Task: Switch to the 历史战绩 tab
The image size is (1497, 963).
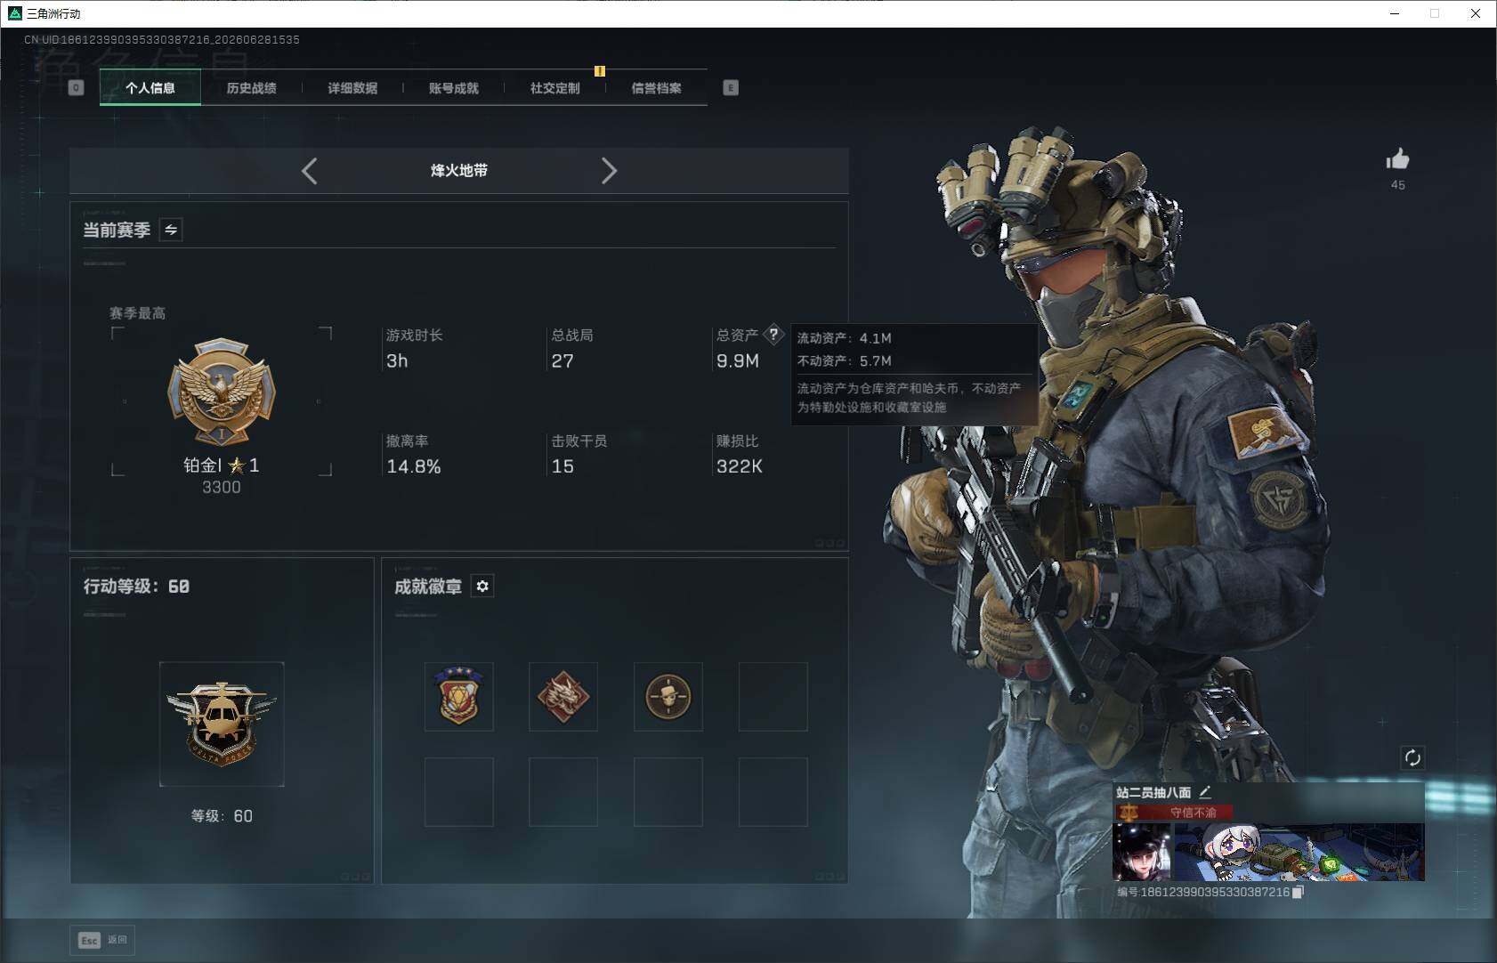Action: click(x=252, y=88)
